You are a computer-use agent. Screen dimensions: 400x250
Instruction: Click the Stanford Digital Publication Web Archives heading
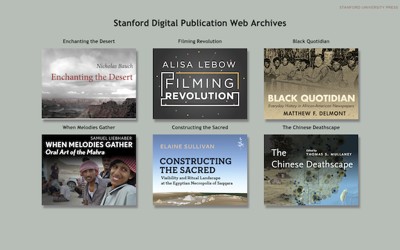[200, 23]
